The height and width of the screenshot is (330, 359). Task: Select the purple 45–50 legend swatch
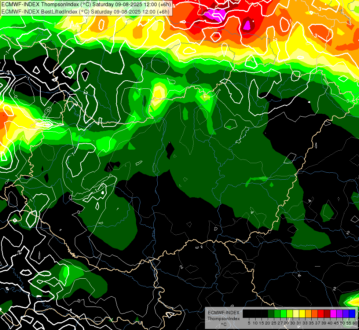pos(339,313)
